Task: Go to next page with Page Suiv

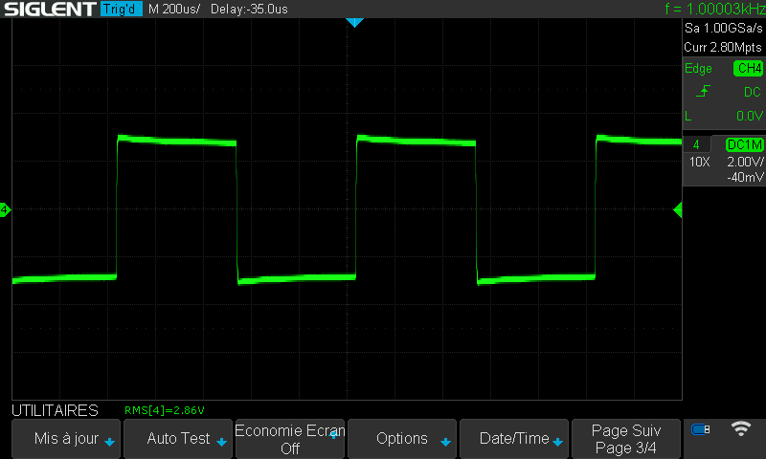Action: click(626, 439)
